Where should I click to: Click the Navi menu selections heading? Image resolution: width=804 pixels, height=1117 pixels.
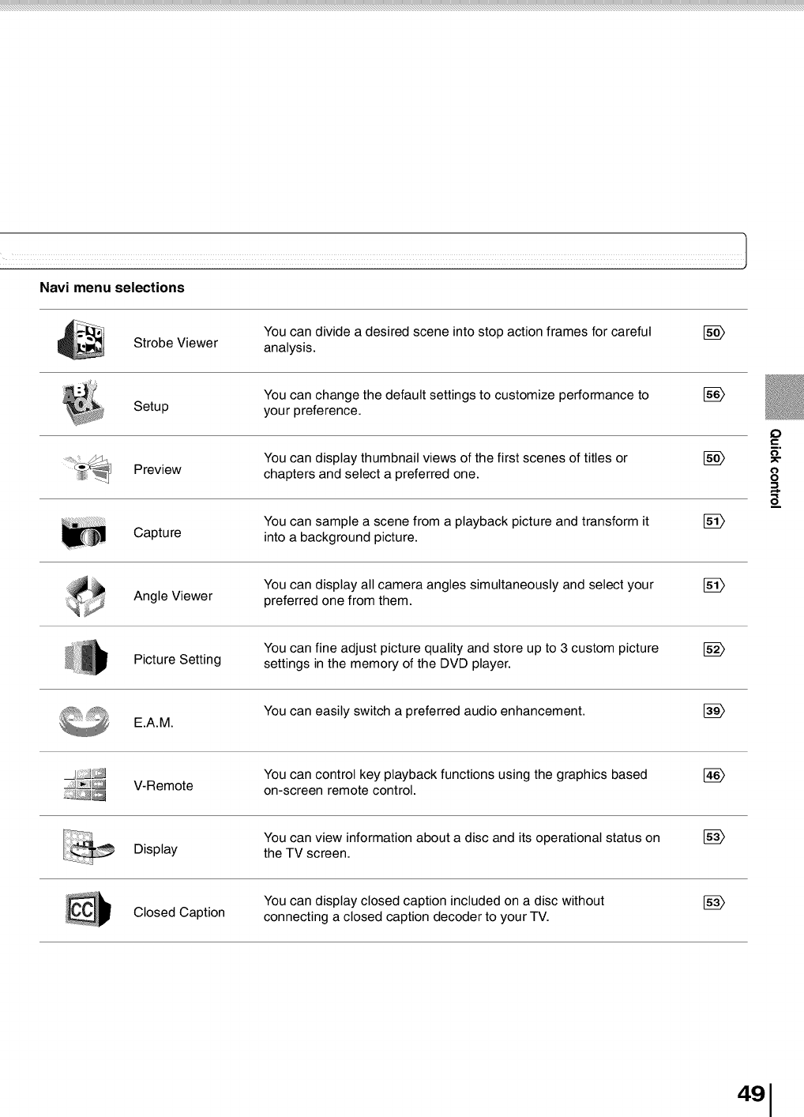point(112,288)
